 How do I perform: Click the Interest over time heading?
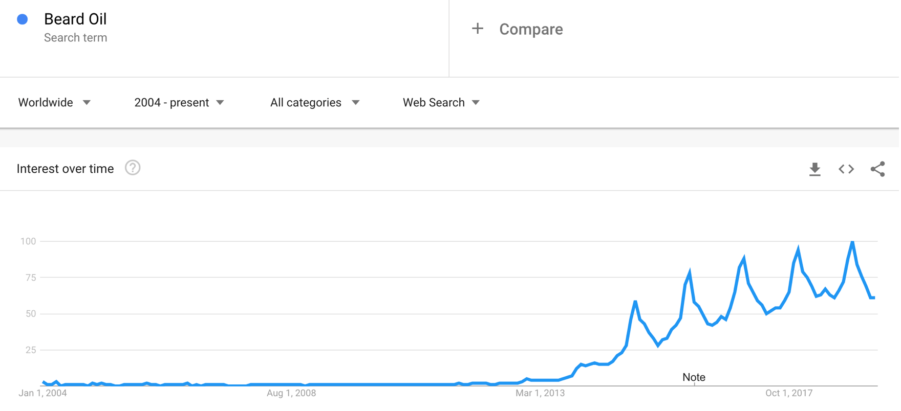(x=65, y=169)
